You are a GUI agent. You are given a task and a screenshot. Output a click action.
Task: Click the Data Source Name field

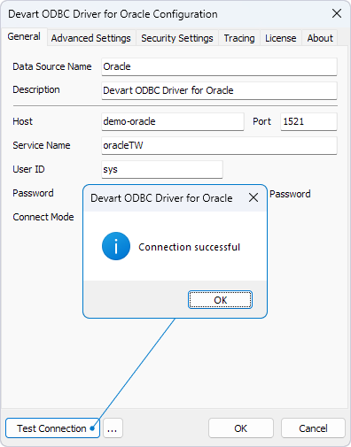(219, 66)
